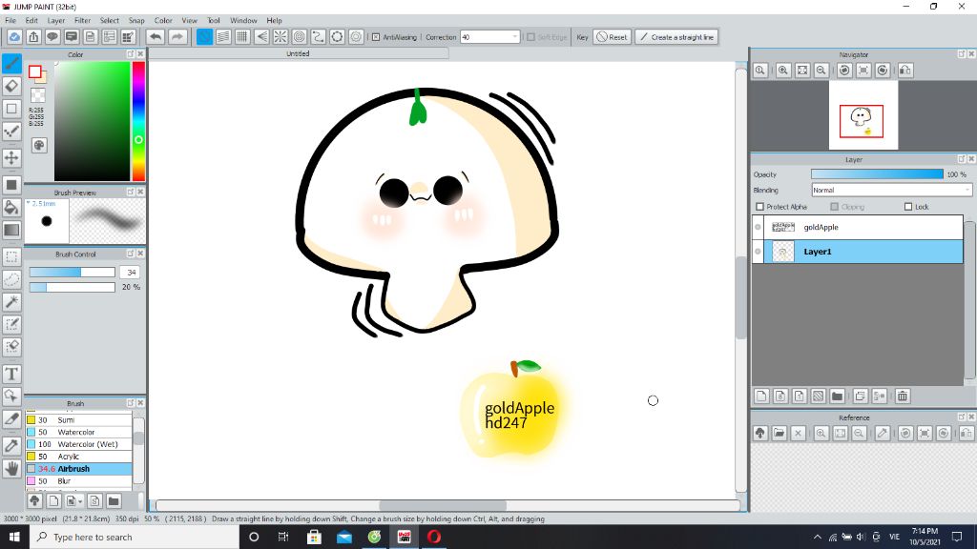Screen dimensions: 977x549
Task: Open the color palette icon in Color panel
Action: pos(39,146)
